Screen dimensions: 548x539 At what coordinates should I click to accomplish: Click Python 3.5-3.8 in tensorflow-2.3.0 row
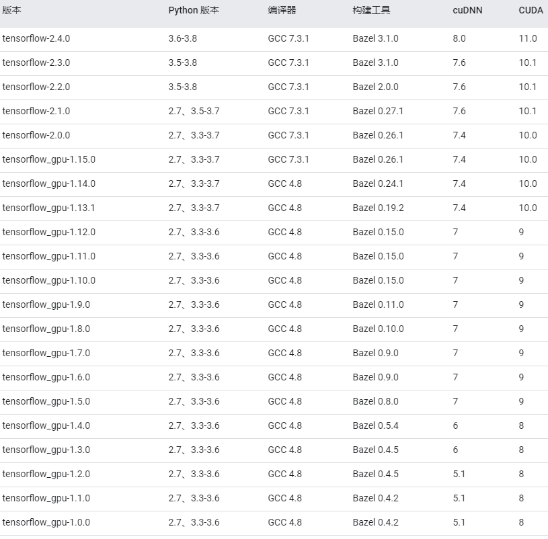(183, 63)
